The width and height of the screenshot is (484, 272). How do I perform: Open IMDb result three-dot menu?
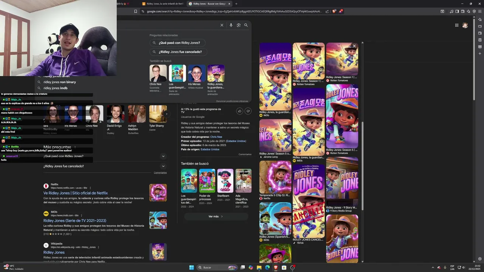(82, 215)
